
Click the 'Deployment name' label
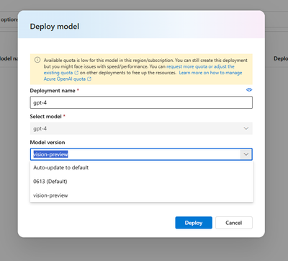coord(53,91)
